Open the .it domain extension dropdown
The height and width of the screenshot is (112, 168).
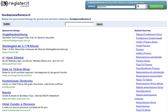click(x=142, y=6)
